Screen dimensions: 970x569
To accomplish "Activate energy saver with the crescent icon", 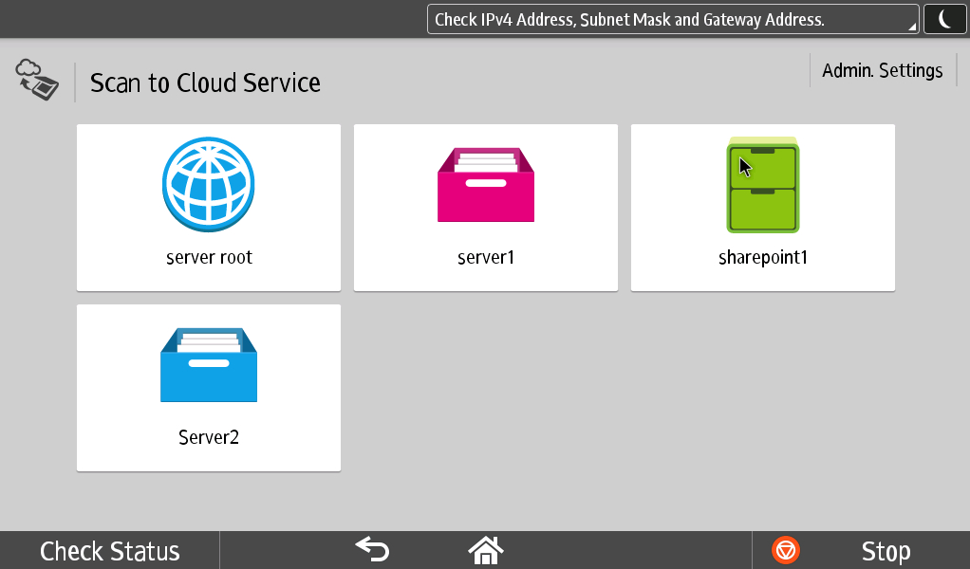I will (x=944, y=18).
